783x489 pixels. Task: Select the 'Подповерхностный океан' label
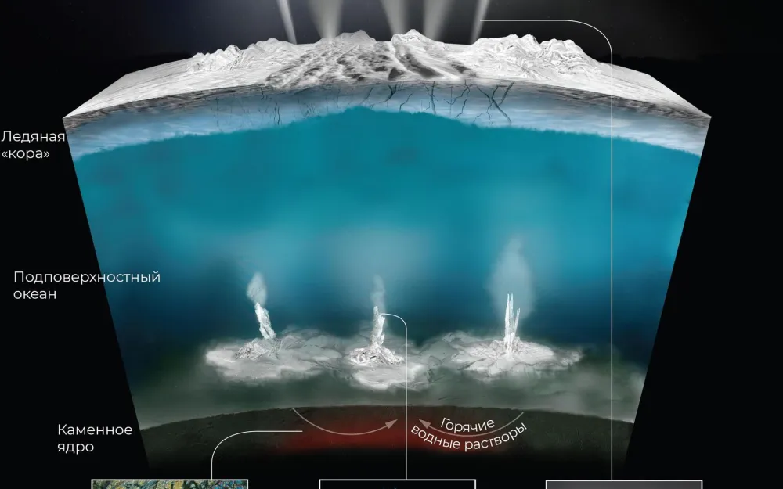tap(86, 286)
